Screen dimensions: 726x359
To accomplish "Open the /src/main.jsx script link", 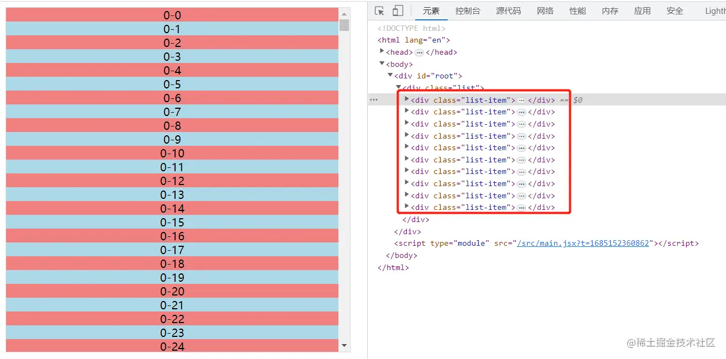I will [x=582, y=244].
